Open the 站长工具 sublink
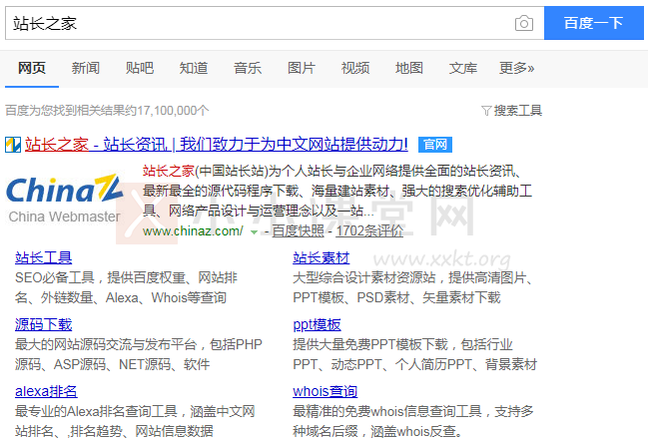This screenshot has width=648, height=441. click(x=43, y=258)
